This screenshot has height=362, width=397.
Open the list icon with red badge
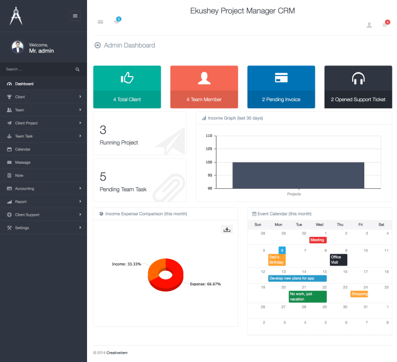(385, 25)
